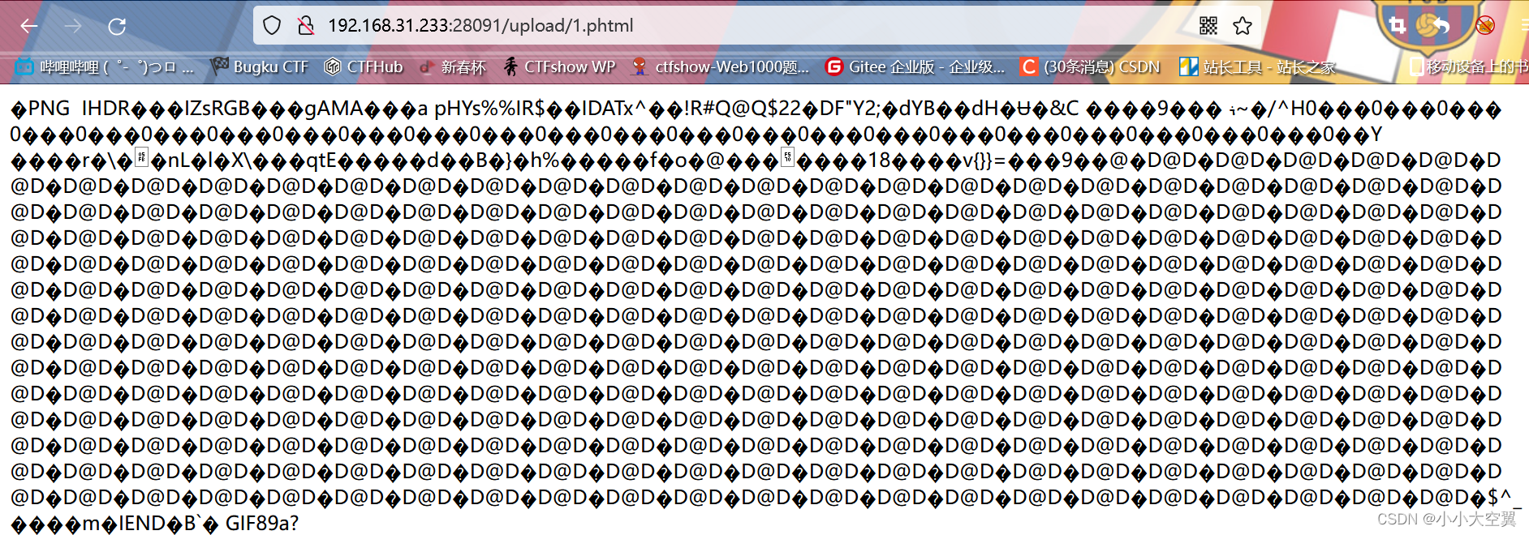
Task: Reload the current page
Action: click(x=117, y=26)
